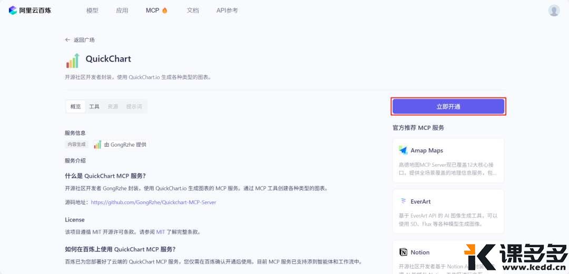Click the License section heading
Image resolution: width=569 pixels, height=274 pixels.
(x=75, y=220)
